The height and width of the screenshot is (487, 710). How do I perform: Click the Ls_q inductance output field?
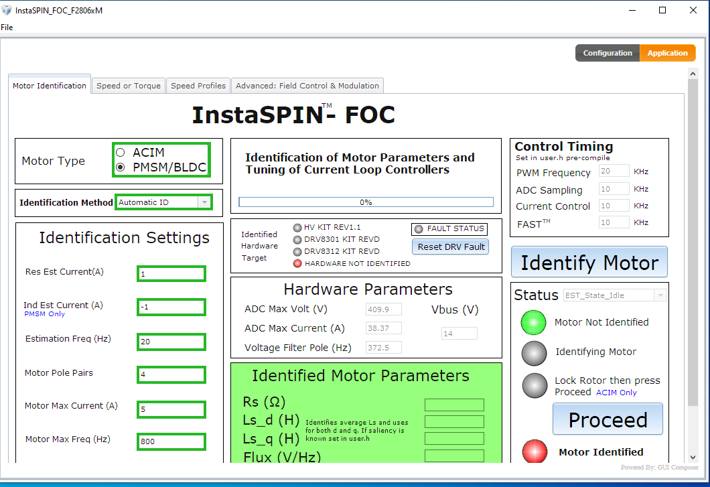[454, 439]
